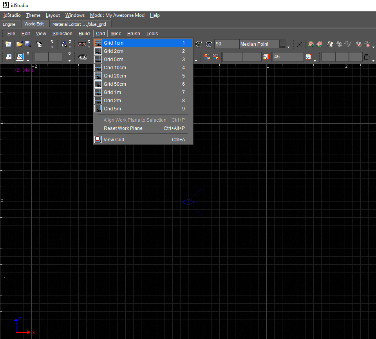
Task: Click the blue floppy save-as icon
Action: tap(28, 44)
